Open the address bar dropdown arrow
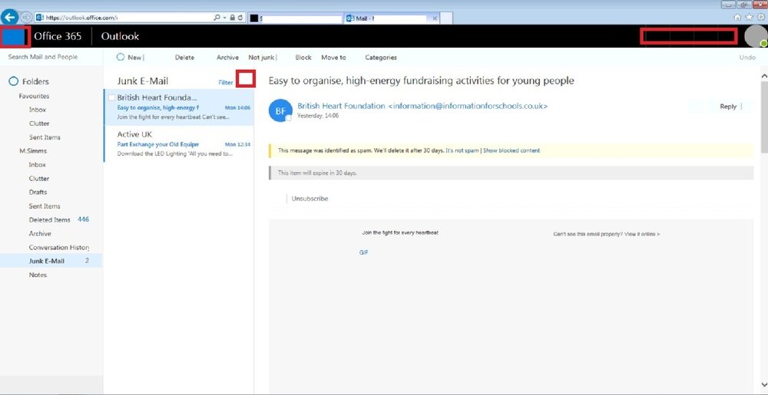 [x=224, y=18]
